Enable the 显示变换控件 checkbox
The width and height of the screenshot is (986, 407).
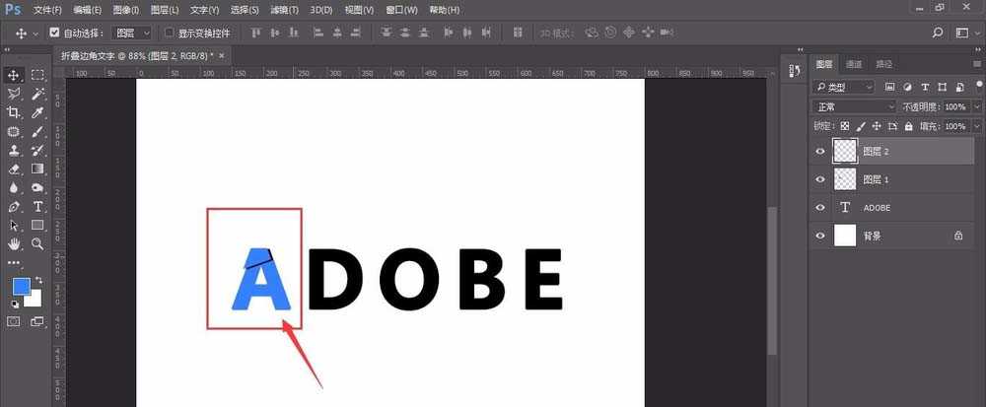pyautogui.click(x=169, y=33)
